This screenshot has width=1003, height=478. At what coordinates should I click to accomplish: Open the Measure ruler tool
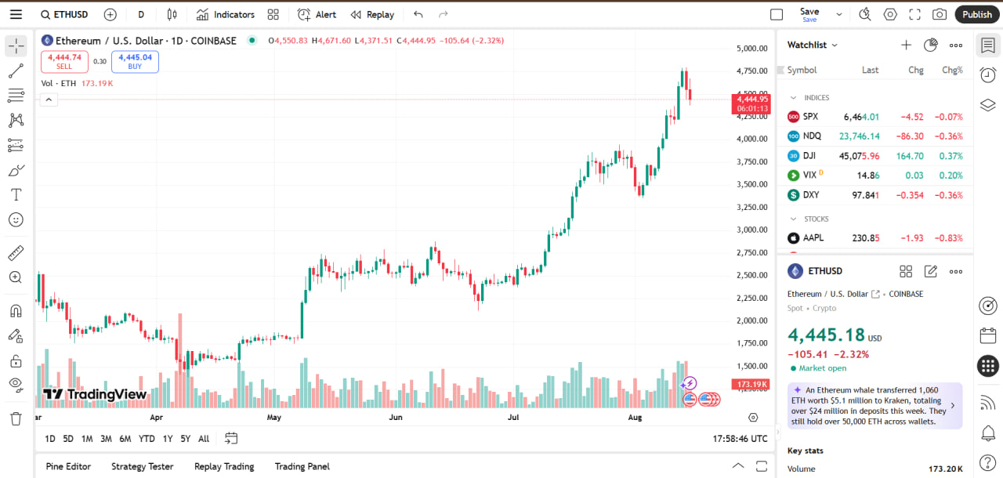click(16, 253)
